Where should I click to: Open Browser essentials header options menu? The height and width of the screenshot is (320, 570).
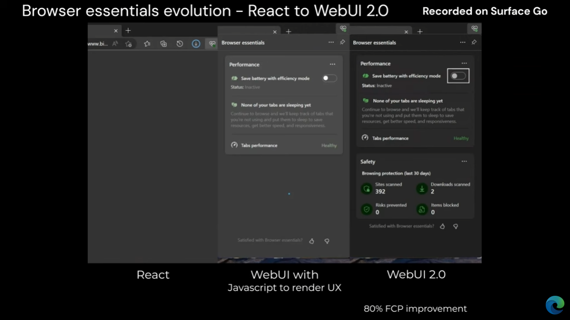(463, 42)
